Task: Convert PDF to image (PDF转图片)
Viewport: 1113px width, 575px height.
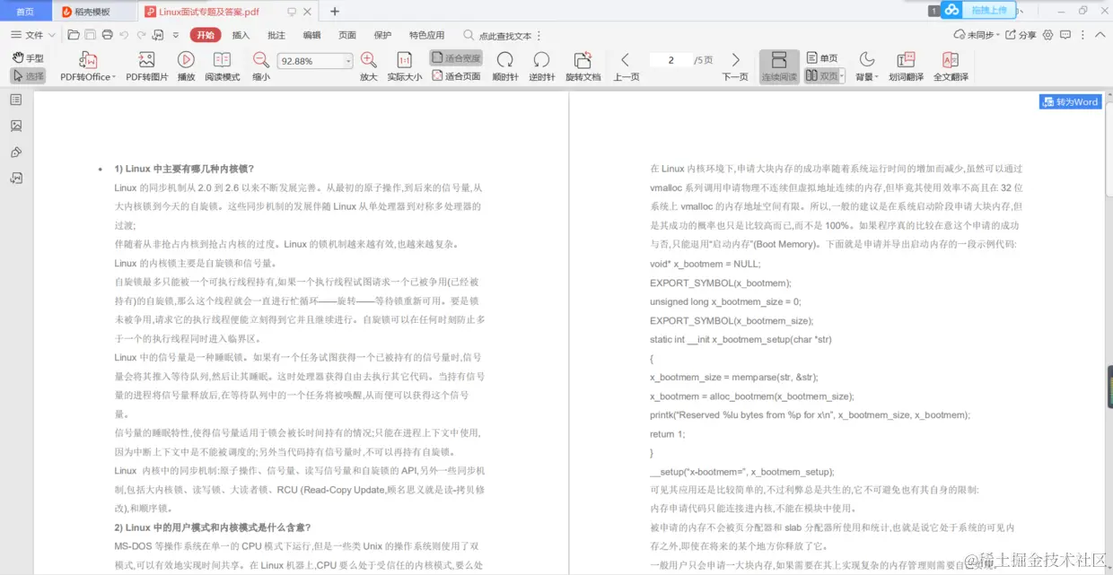Action: pos(146,66)
